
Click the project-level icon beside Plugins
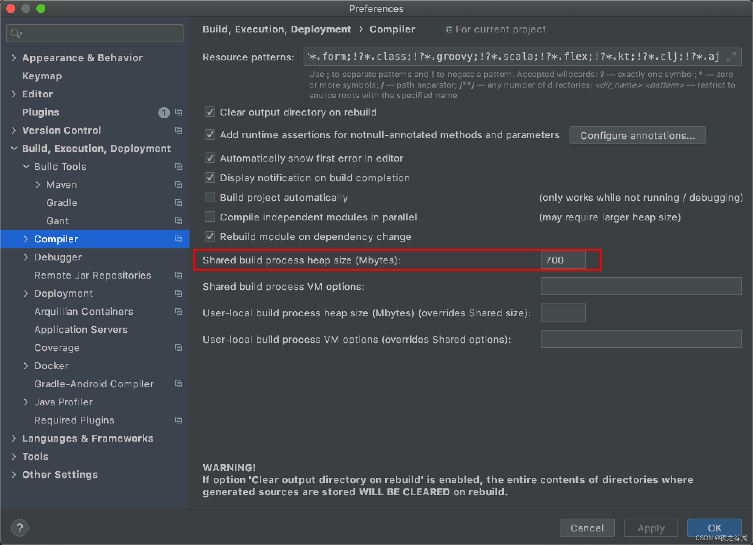(179, 112)
